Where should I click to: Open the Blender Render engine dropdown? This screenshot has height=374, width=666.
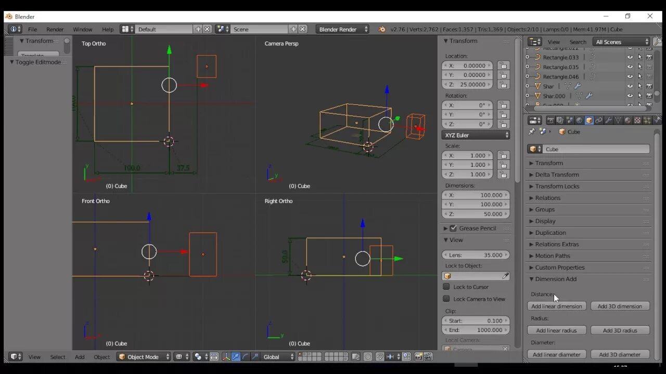point(342,30)
